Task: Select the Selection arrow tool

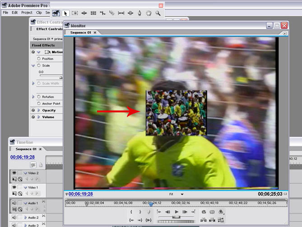Action: point(65,14)
